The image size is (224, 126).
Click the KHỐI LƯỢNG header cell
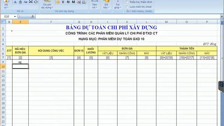[x=91, y=51]
